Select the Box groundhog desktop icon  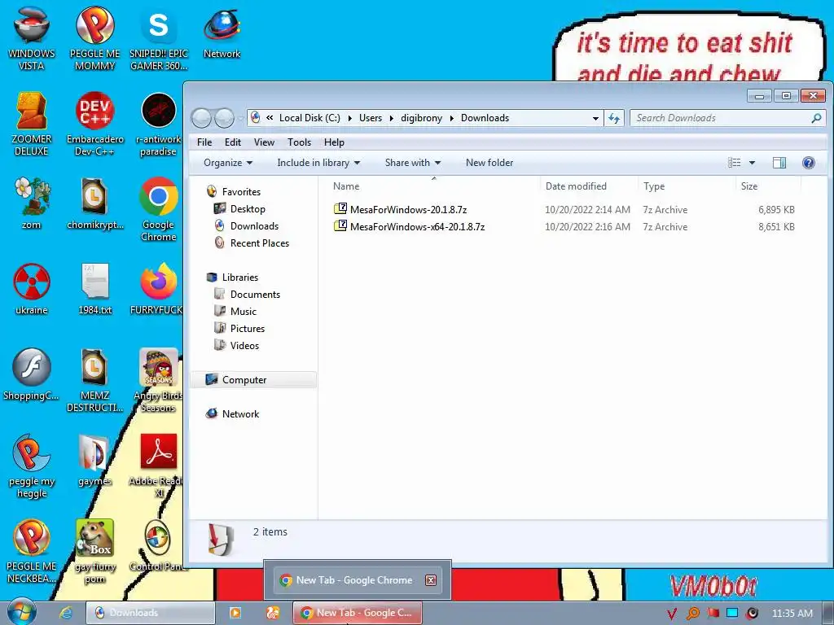coord(94,551)
